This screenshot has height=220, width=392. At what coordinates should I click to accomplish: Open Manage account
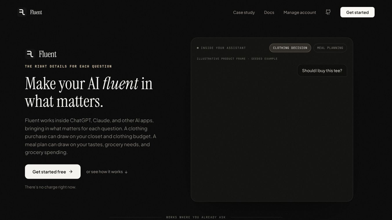[x=300, y=12]
